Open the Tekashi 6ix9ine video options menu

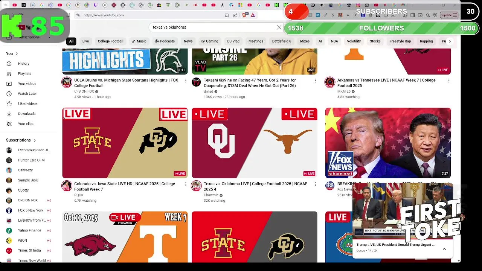pos(315,81)
